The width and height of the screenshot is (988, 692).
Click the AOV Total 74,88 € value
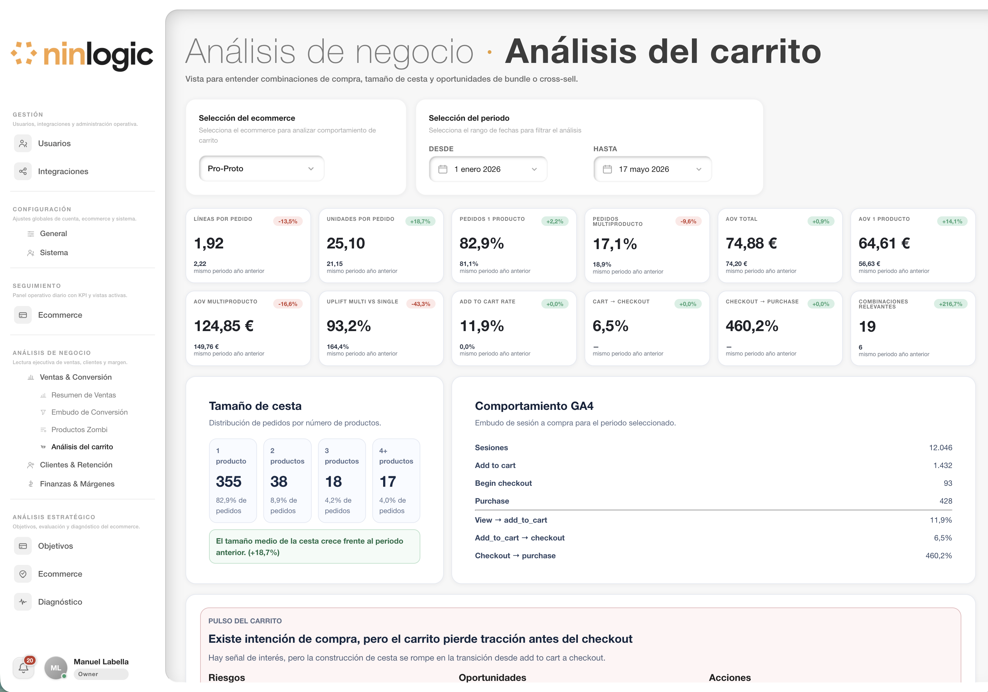751,244
